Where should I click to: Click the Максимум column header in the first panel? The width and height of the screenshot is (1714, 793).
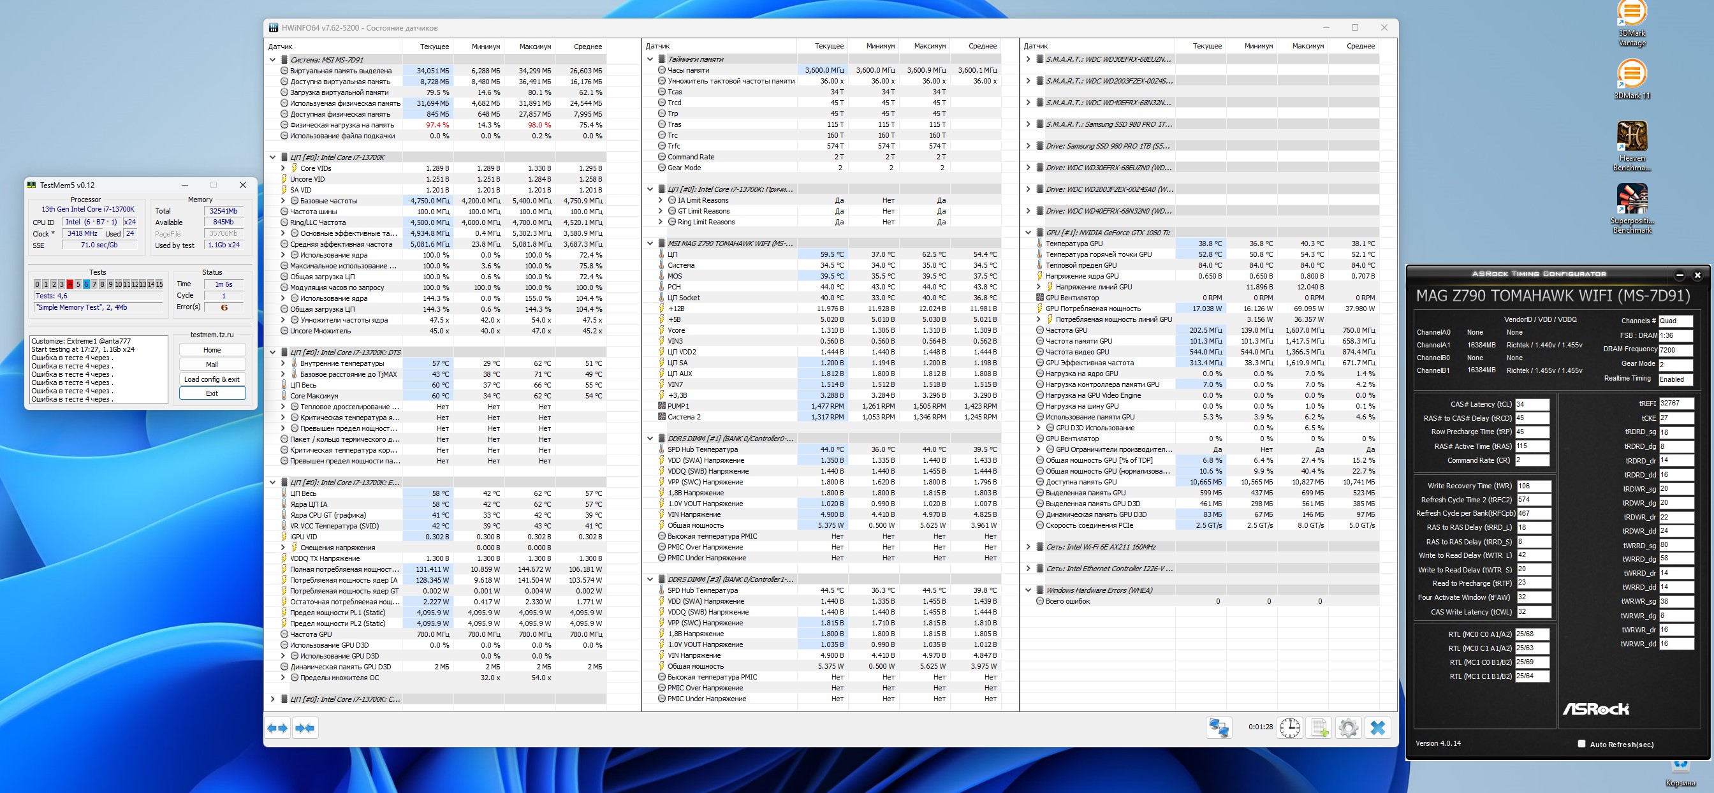[x=535, y=47]
